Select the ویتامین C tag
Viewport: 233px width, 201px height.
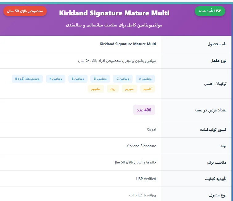[123, 79]
